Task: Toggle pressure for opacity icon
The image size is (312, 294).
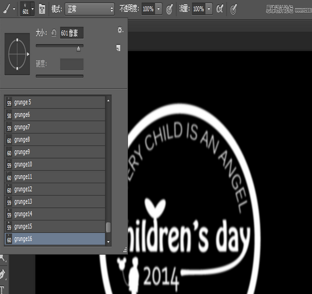Action: tap(169, 9)
